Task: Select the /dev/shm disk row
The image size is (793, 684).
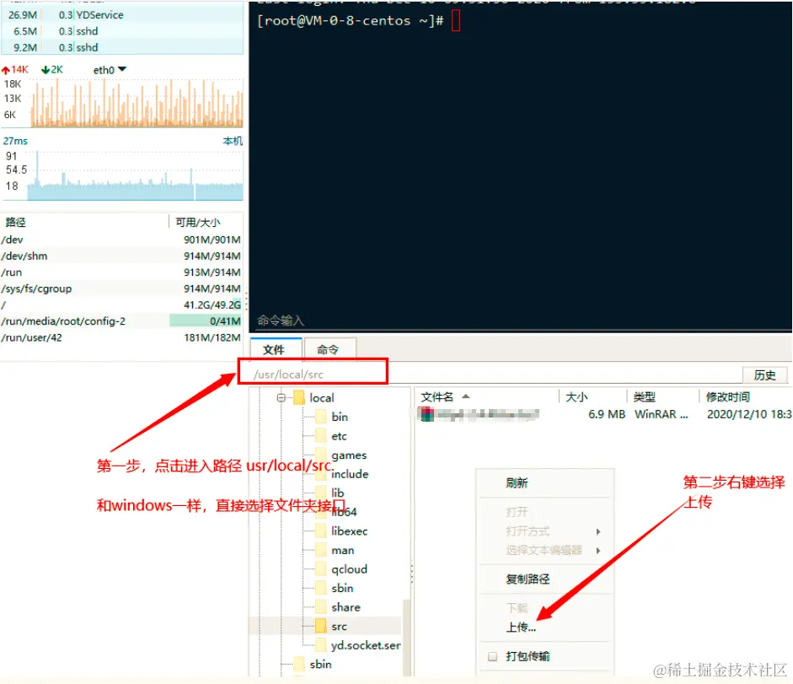Action: pyautogui.click(x=121, y=256)
